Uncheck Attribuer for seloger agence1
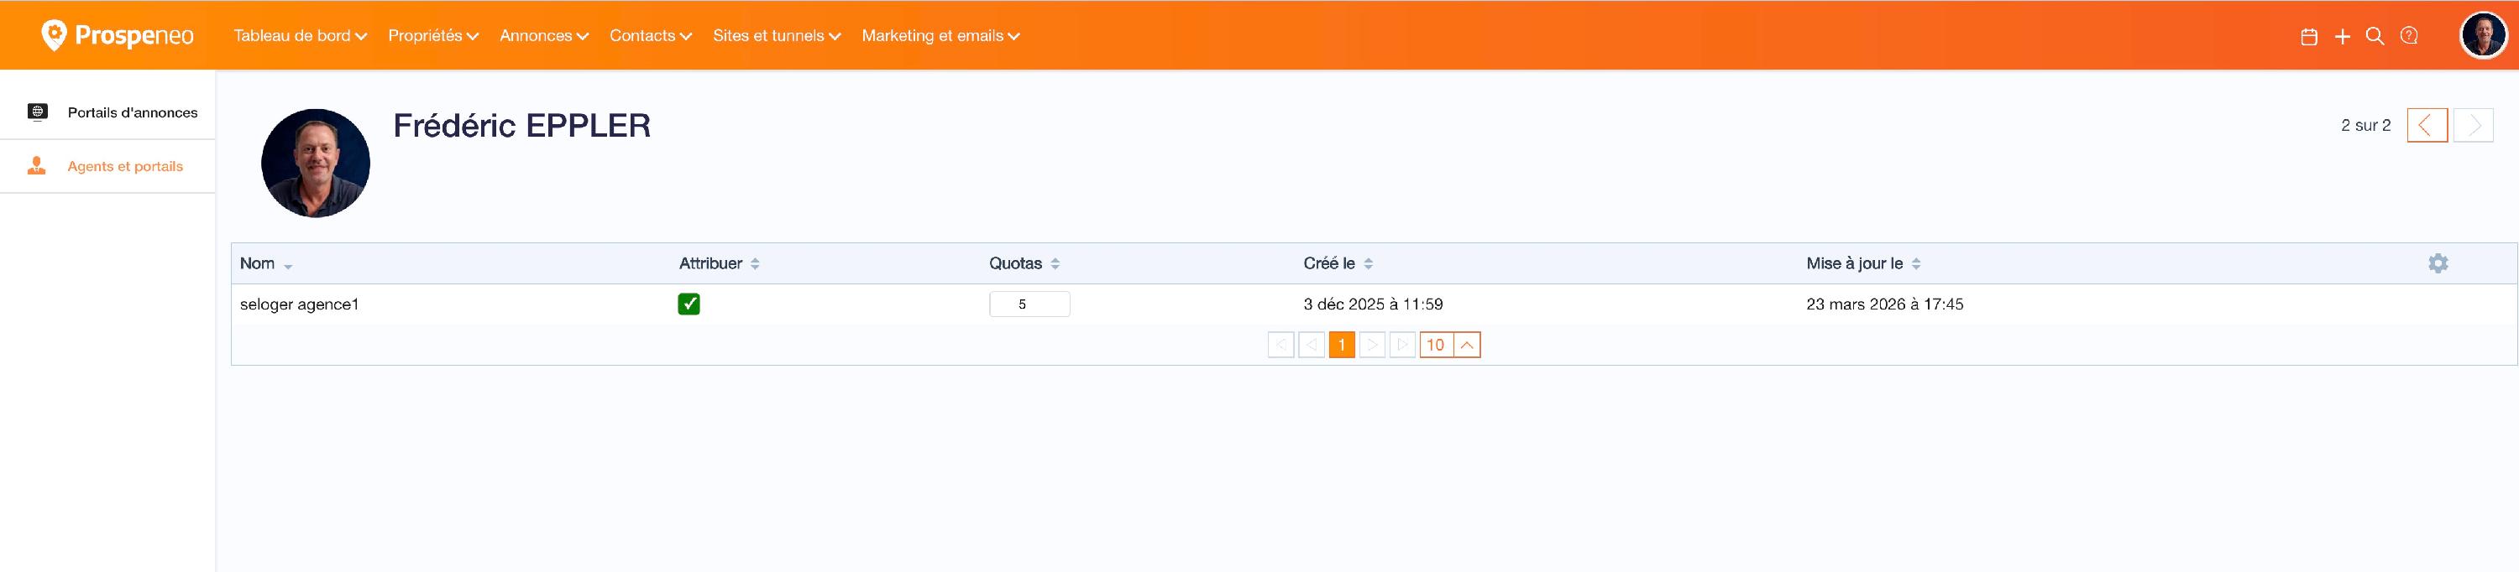The image size is (2519, 572). [x=689, y=304]
